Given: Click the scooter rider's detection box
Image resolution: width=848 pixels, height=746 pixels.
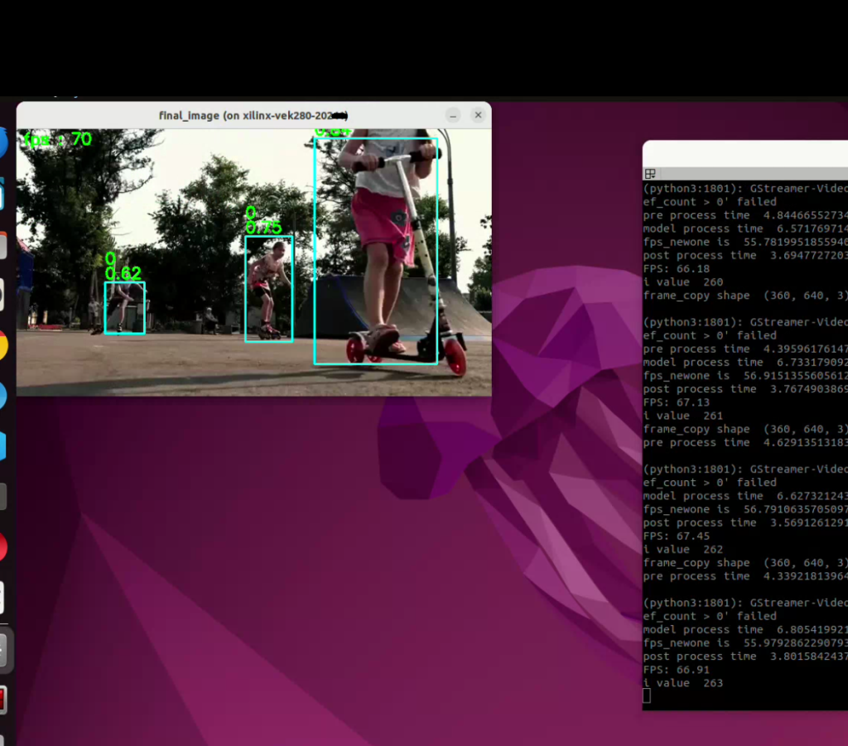Looking at the screenshot, I should (x=376, y=252).
